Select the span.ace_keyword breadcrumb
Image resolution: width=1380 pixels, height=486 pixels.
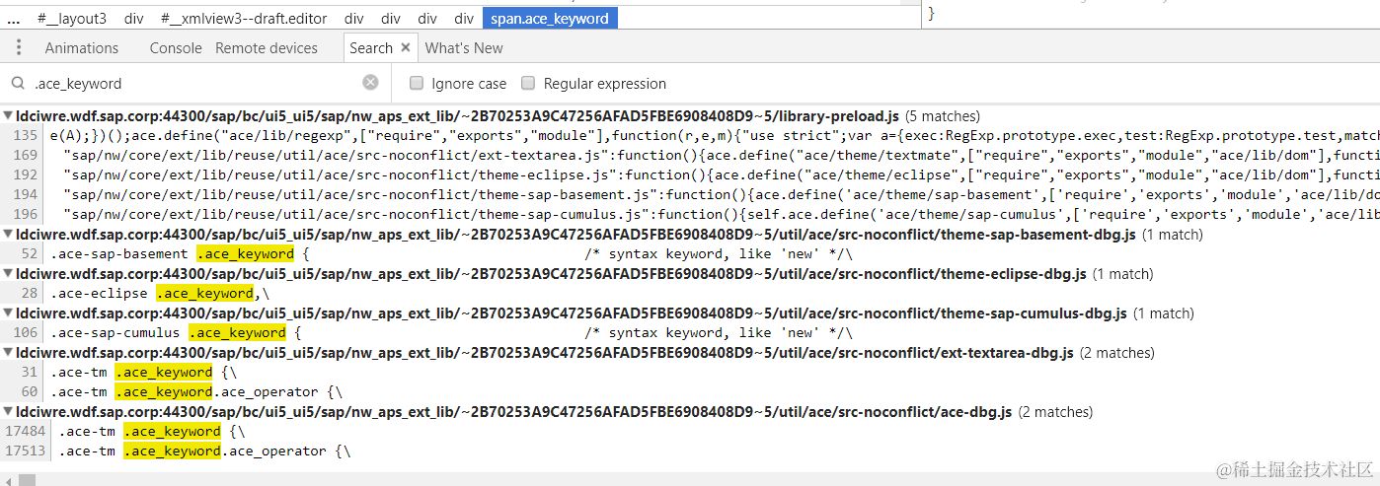click(x=550, y=19)
